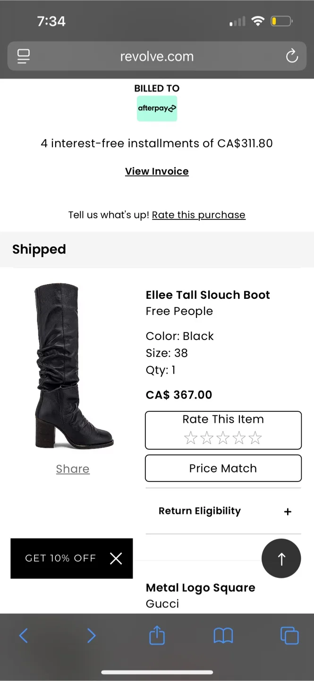Image resolution: width=314 pixels, height=681 pixels.
Task: Tap the Safari back arrow
Action: tap(24, 636)
